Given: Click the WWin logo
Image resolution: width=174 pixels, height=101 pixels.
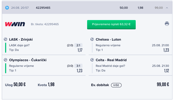Looking at the screenshot, I should [15, 24].
